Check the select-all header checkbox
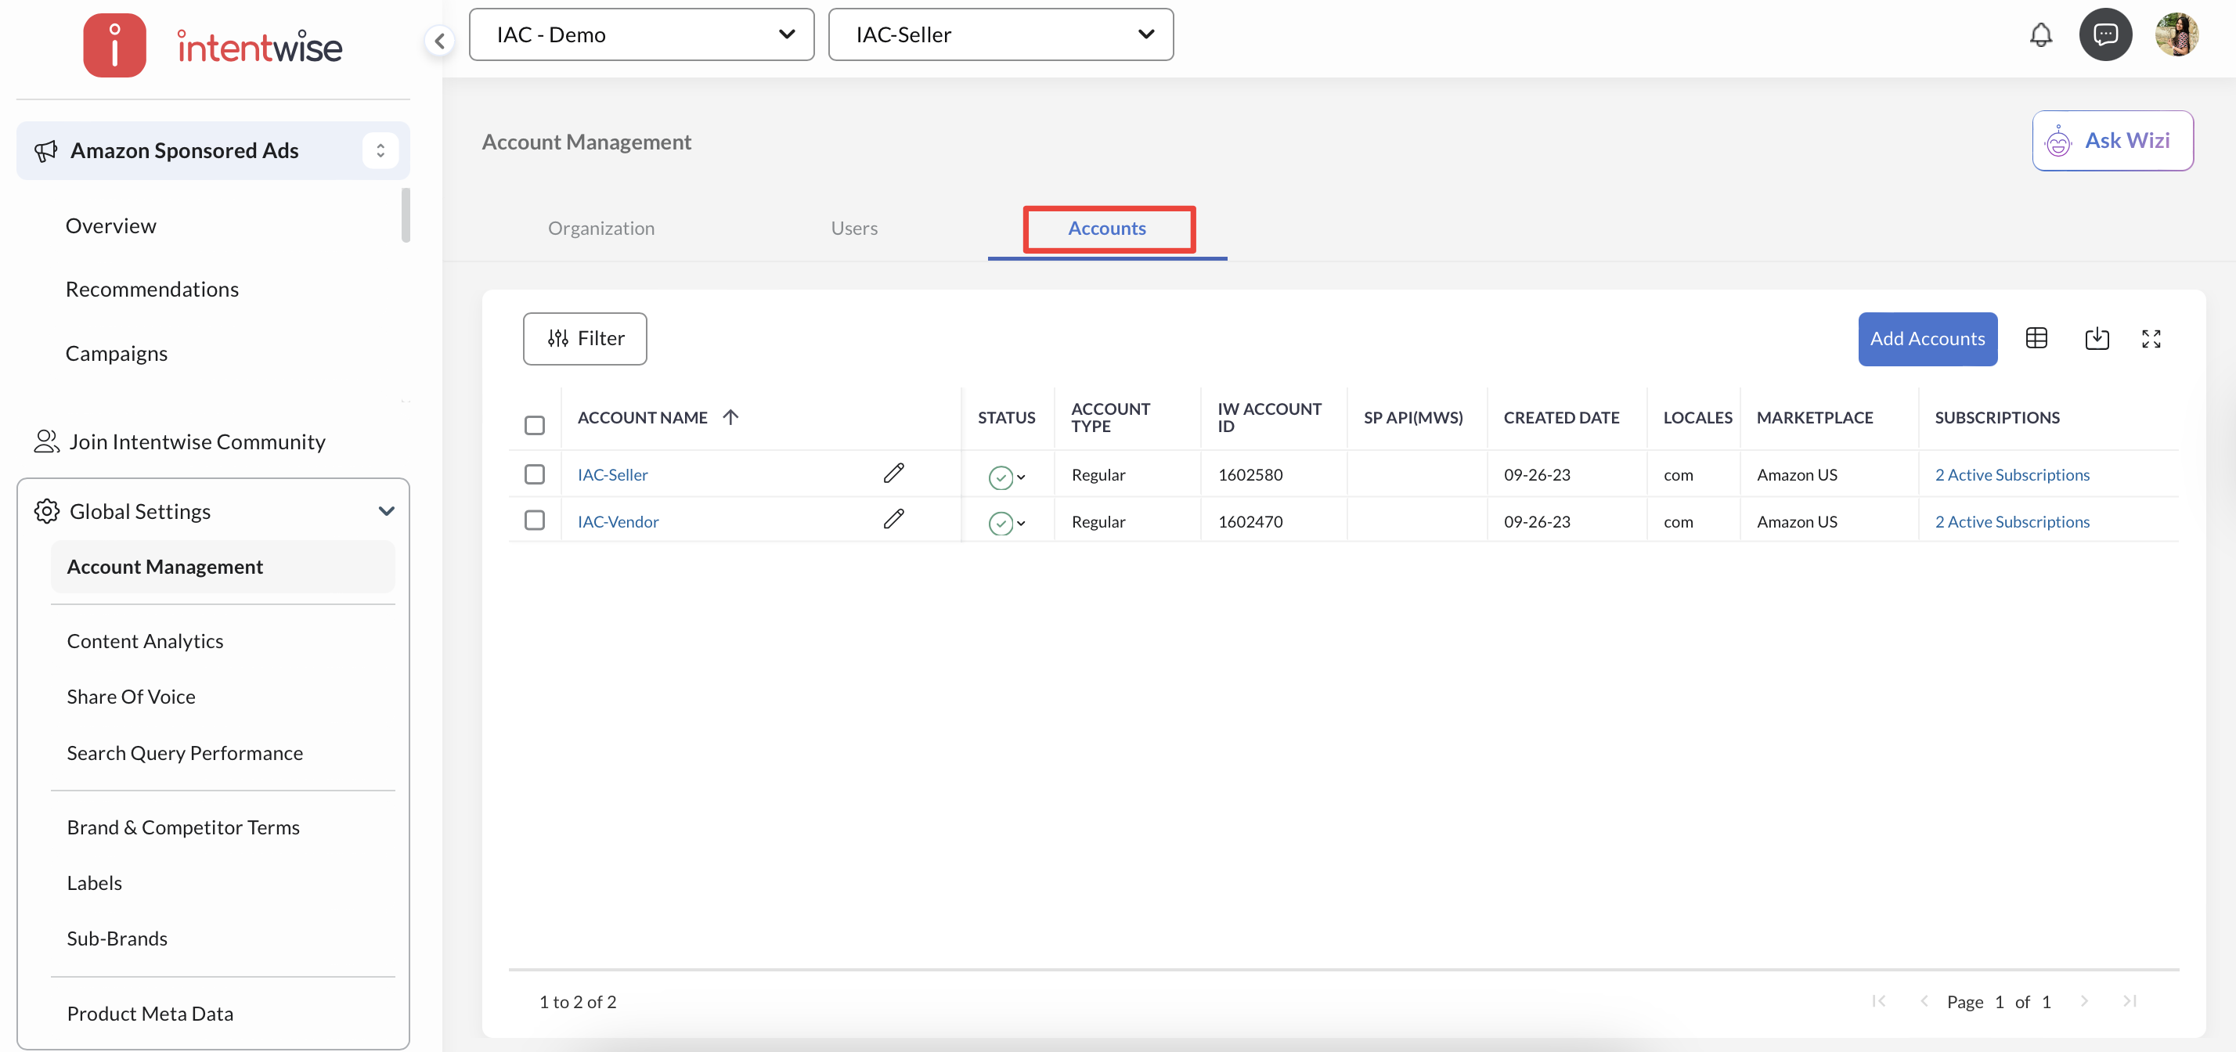The height and width of the screenshot is (1052, 2236). [535, 425]
